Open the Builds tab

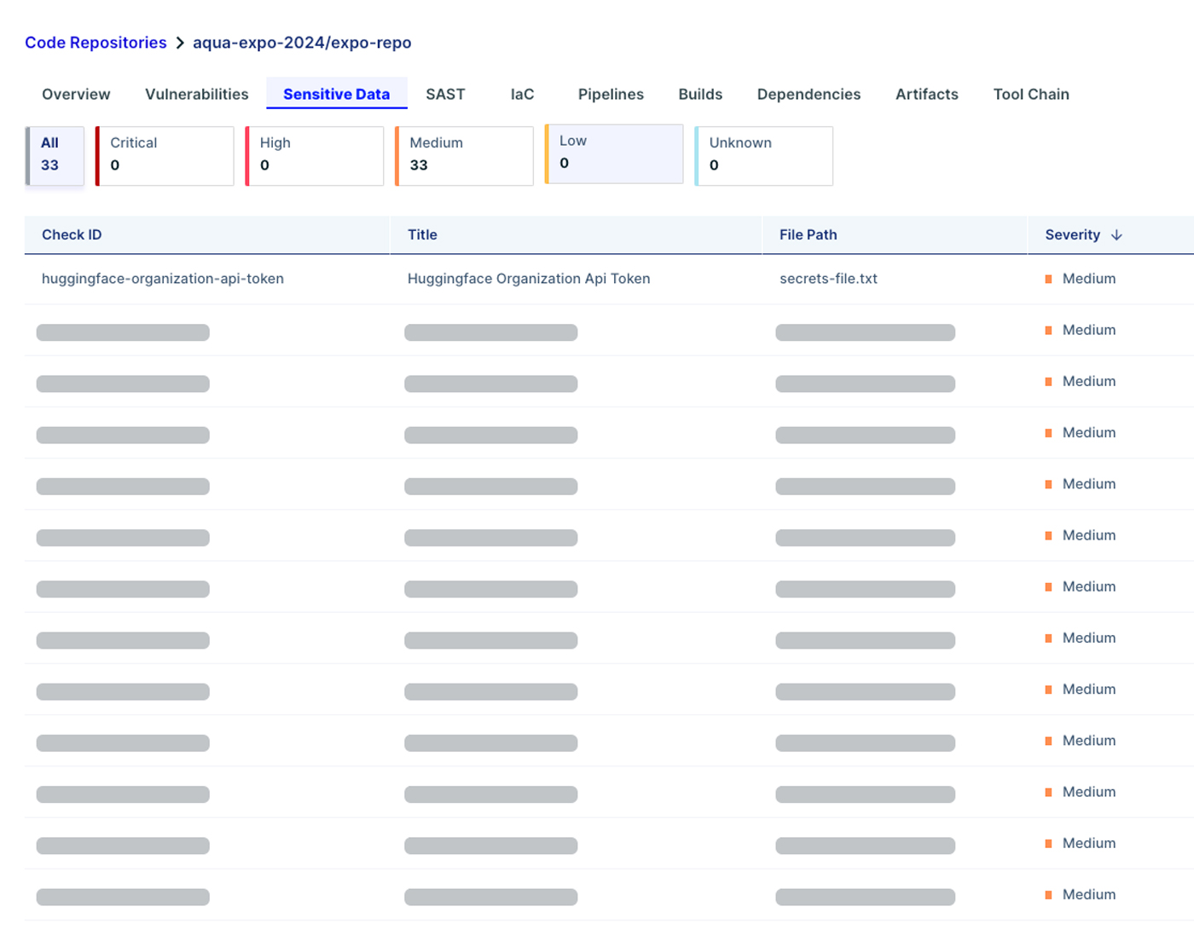click(x=700, y=94)
